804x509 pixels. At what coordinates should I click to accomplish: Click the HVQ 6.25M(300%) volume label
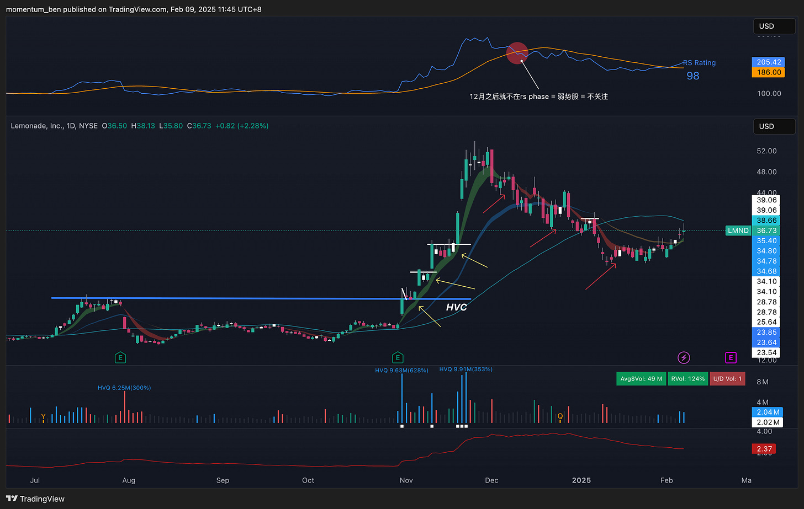click(124, 388)
